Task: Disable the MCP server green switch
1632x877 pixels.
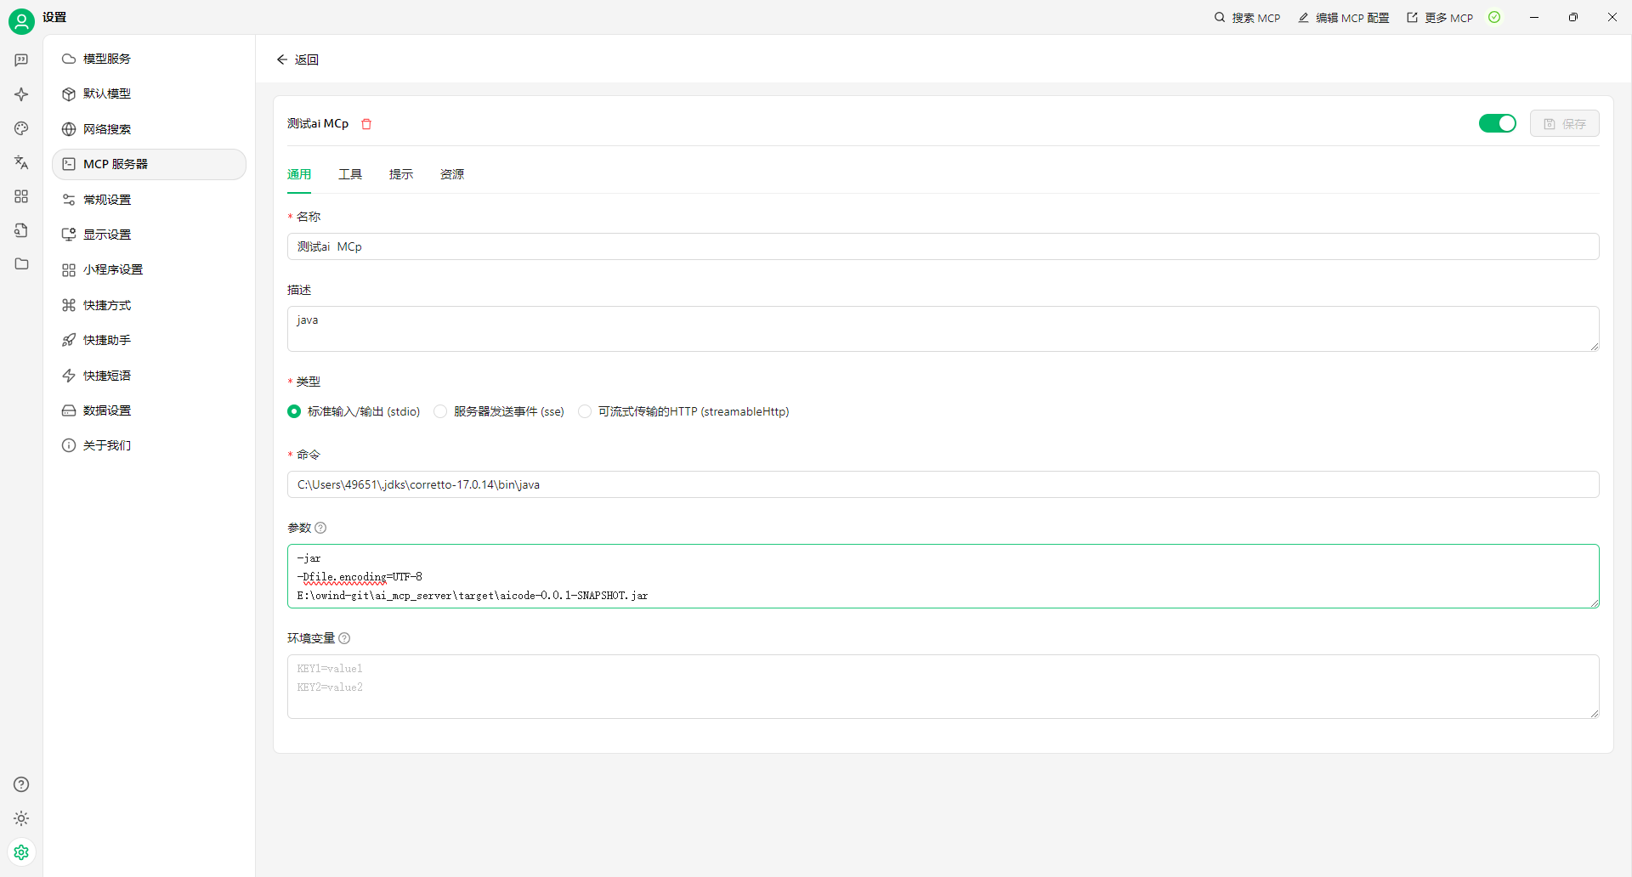Action: pos(1497,124)
